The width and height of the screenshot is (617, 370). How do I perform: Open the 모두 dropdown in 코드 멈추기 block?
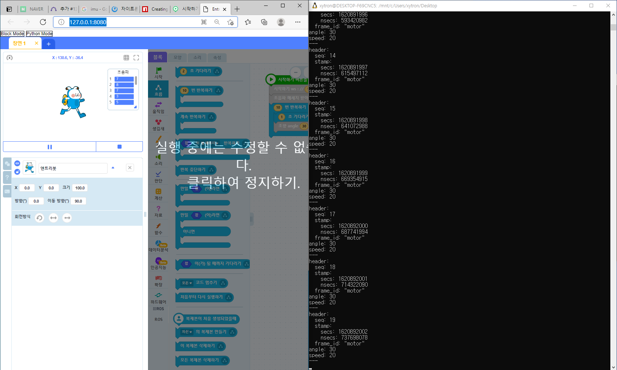[x=187, y=283]
